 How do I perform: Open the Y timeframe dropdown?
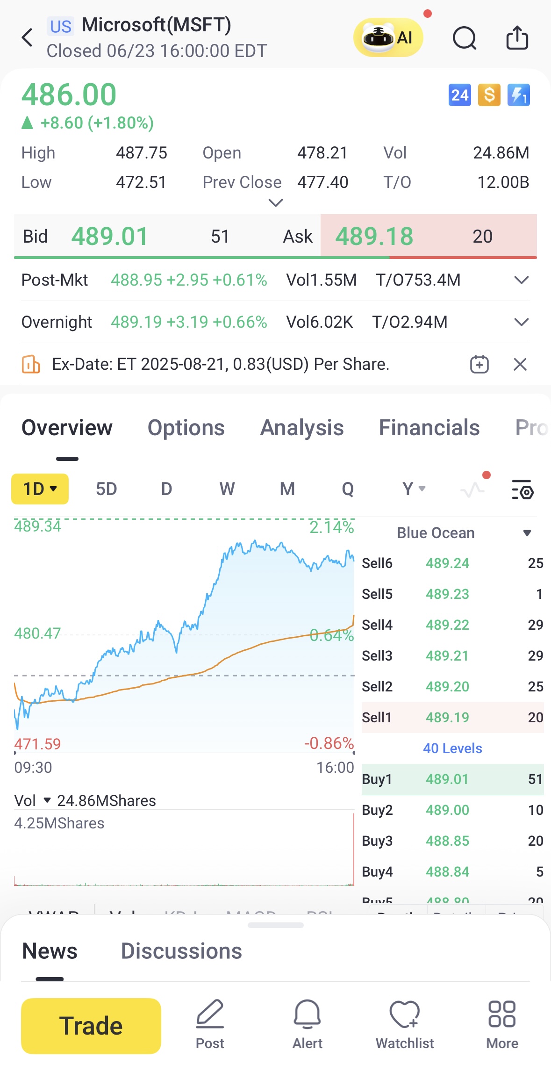(x=414, y=489)
